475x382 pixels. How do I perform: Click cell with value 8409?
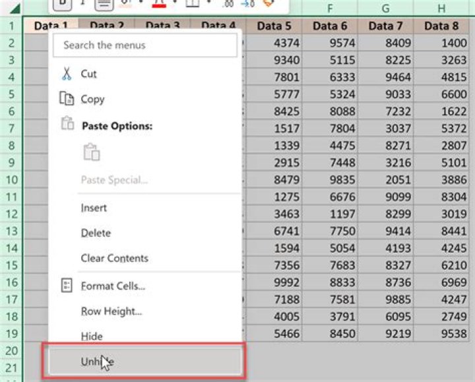[385, 43]
